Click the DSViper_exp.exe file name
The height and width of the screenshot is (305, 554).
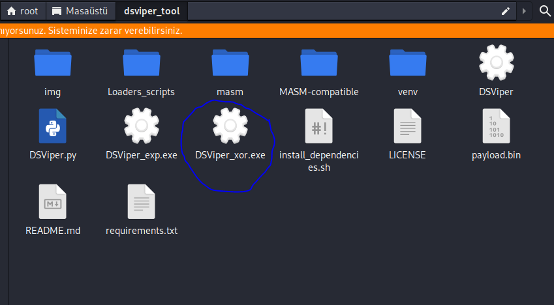pos(142,155)
